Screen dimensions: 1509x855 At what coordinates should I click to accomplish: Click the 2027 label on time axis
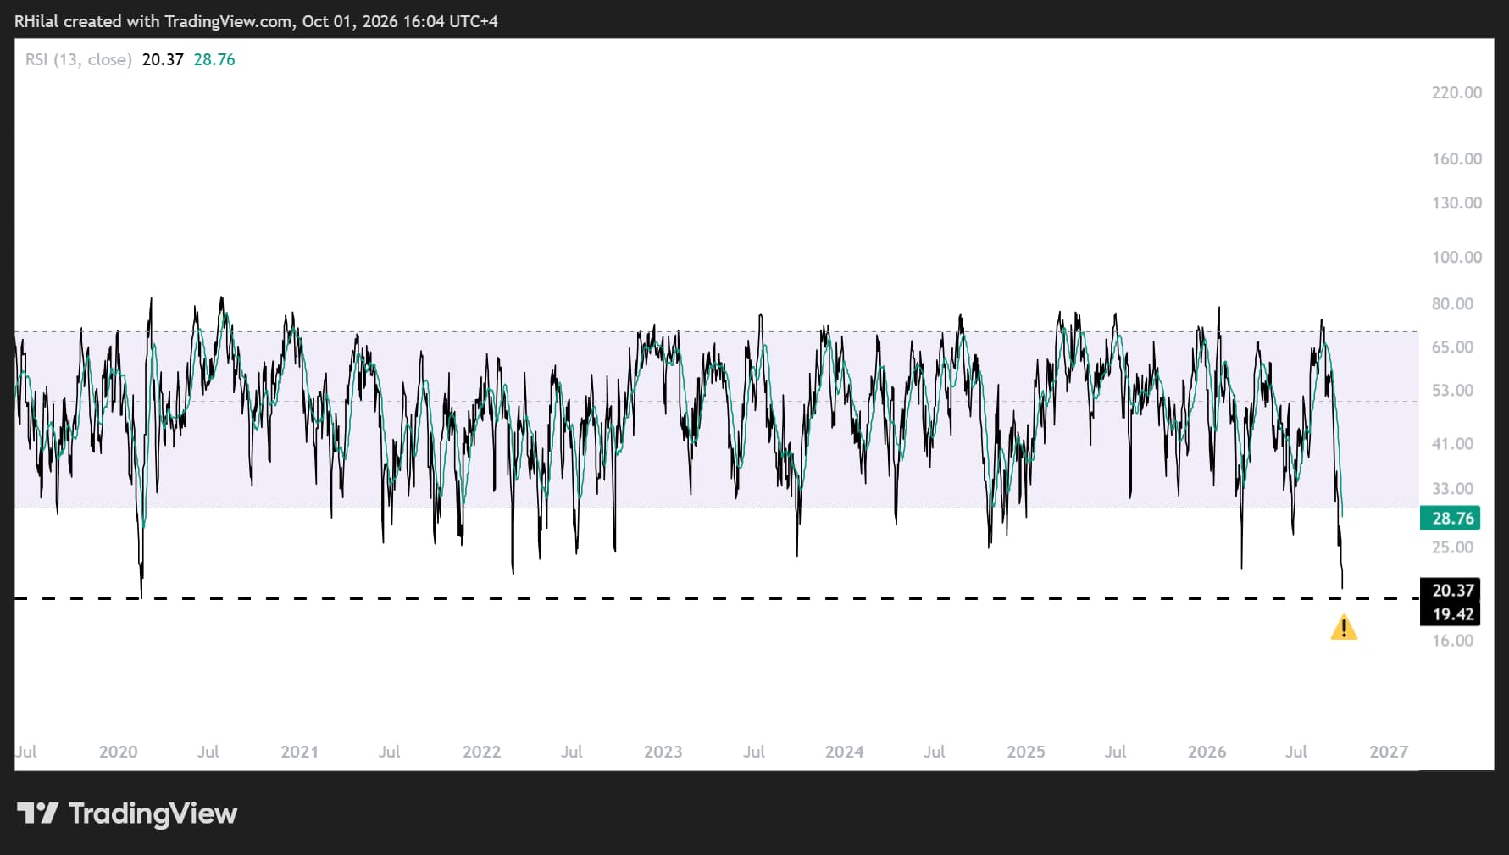click(1389, 752)
